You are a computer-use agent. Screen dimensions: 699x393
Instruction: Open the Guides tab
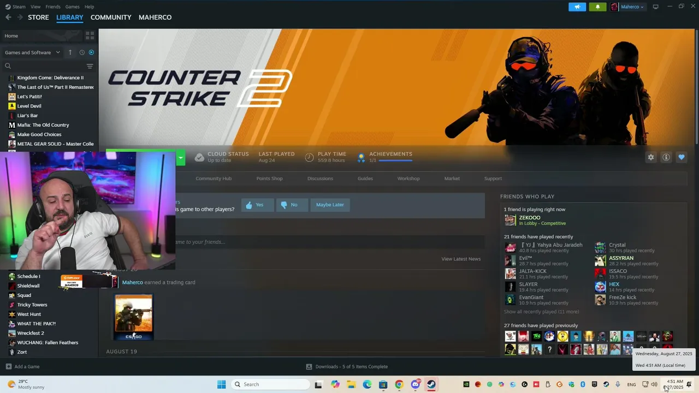point(365,178)
